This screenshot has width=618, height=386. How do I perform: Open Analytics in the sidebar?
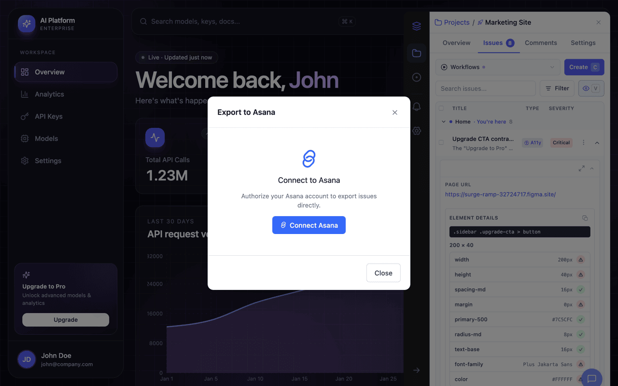66,94
